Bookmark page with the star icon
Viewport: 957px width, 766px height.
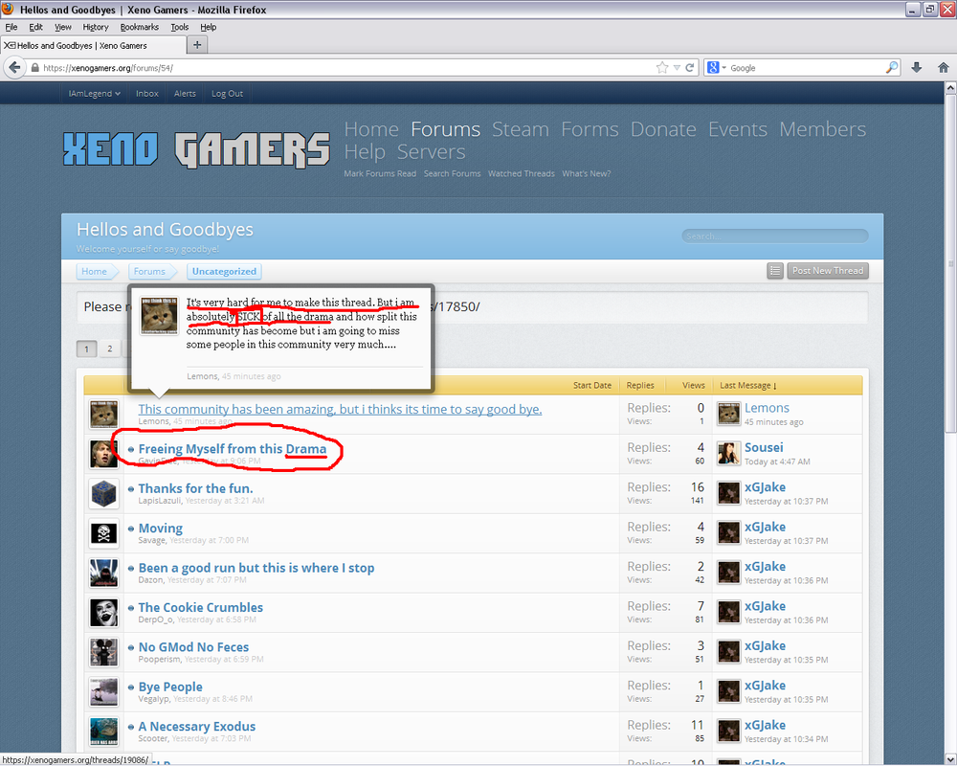click(x=662, y=68)
